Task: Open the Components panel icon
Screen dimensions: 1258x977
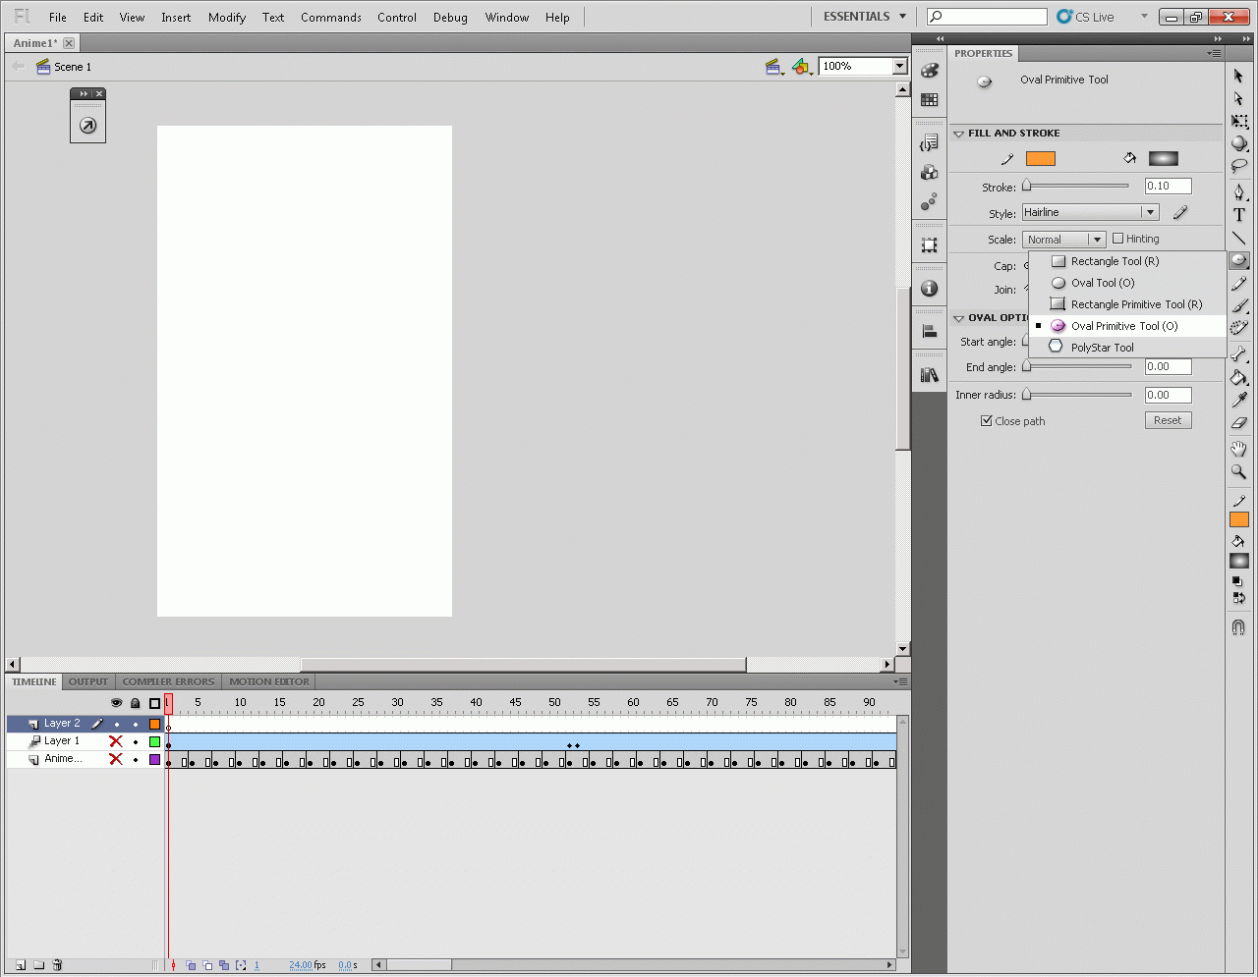Action: 929,173
